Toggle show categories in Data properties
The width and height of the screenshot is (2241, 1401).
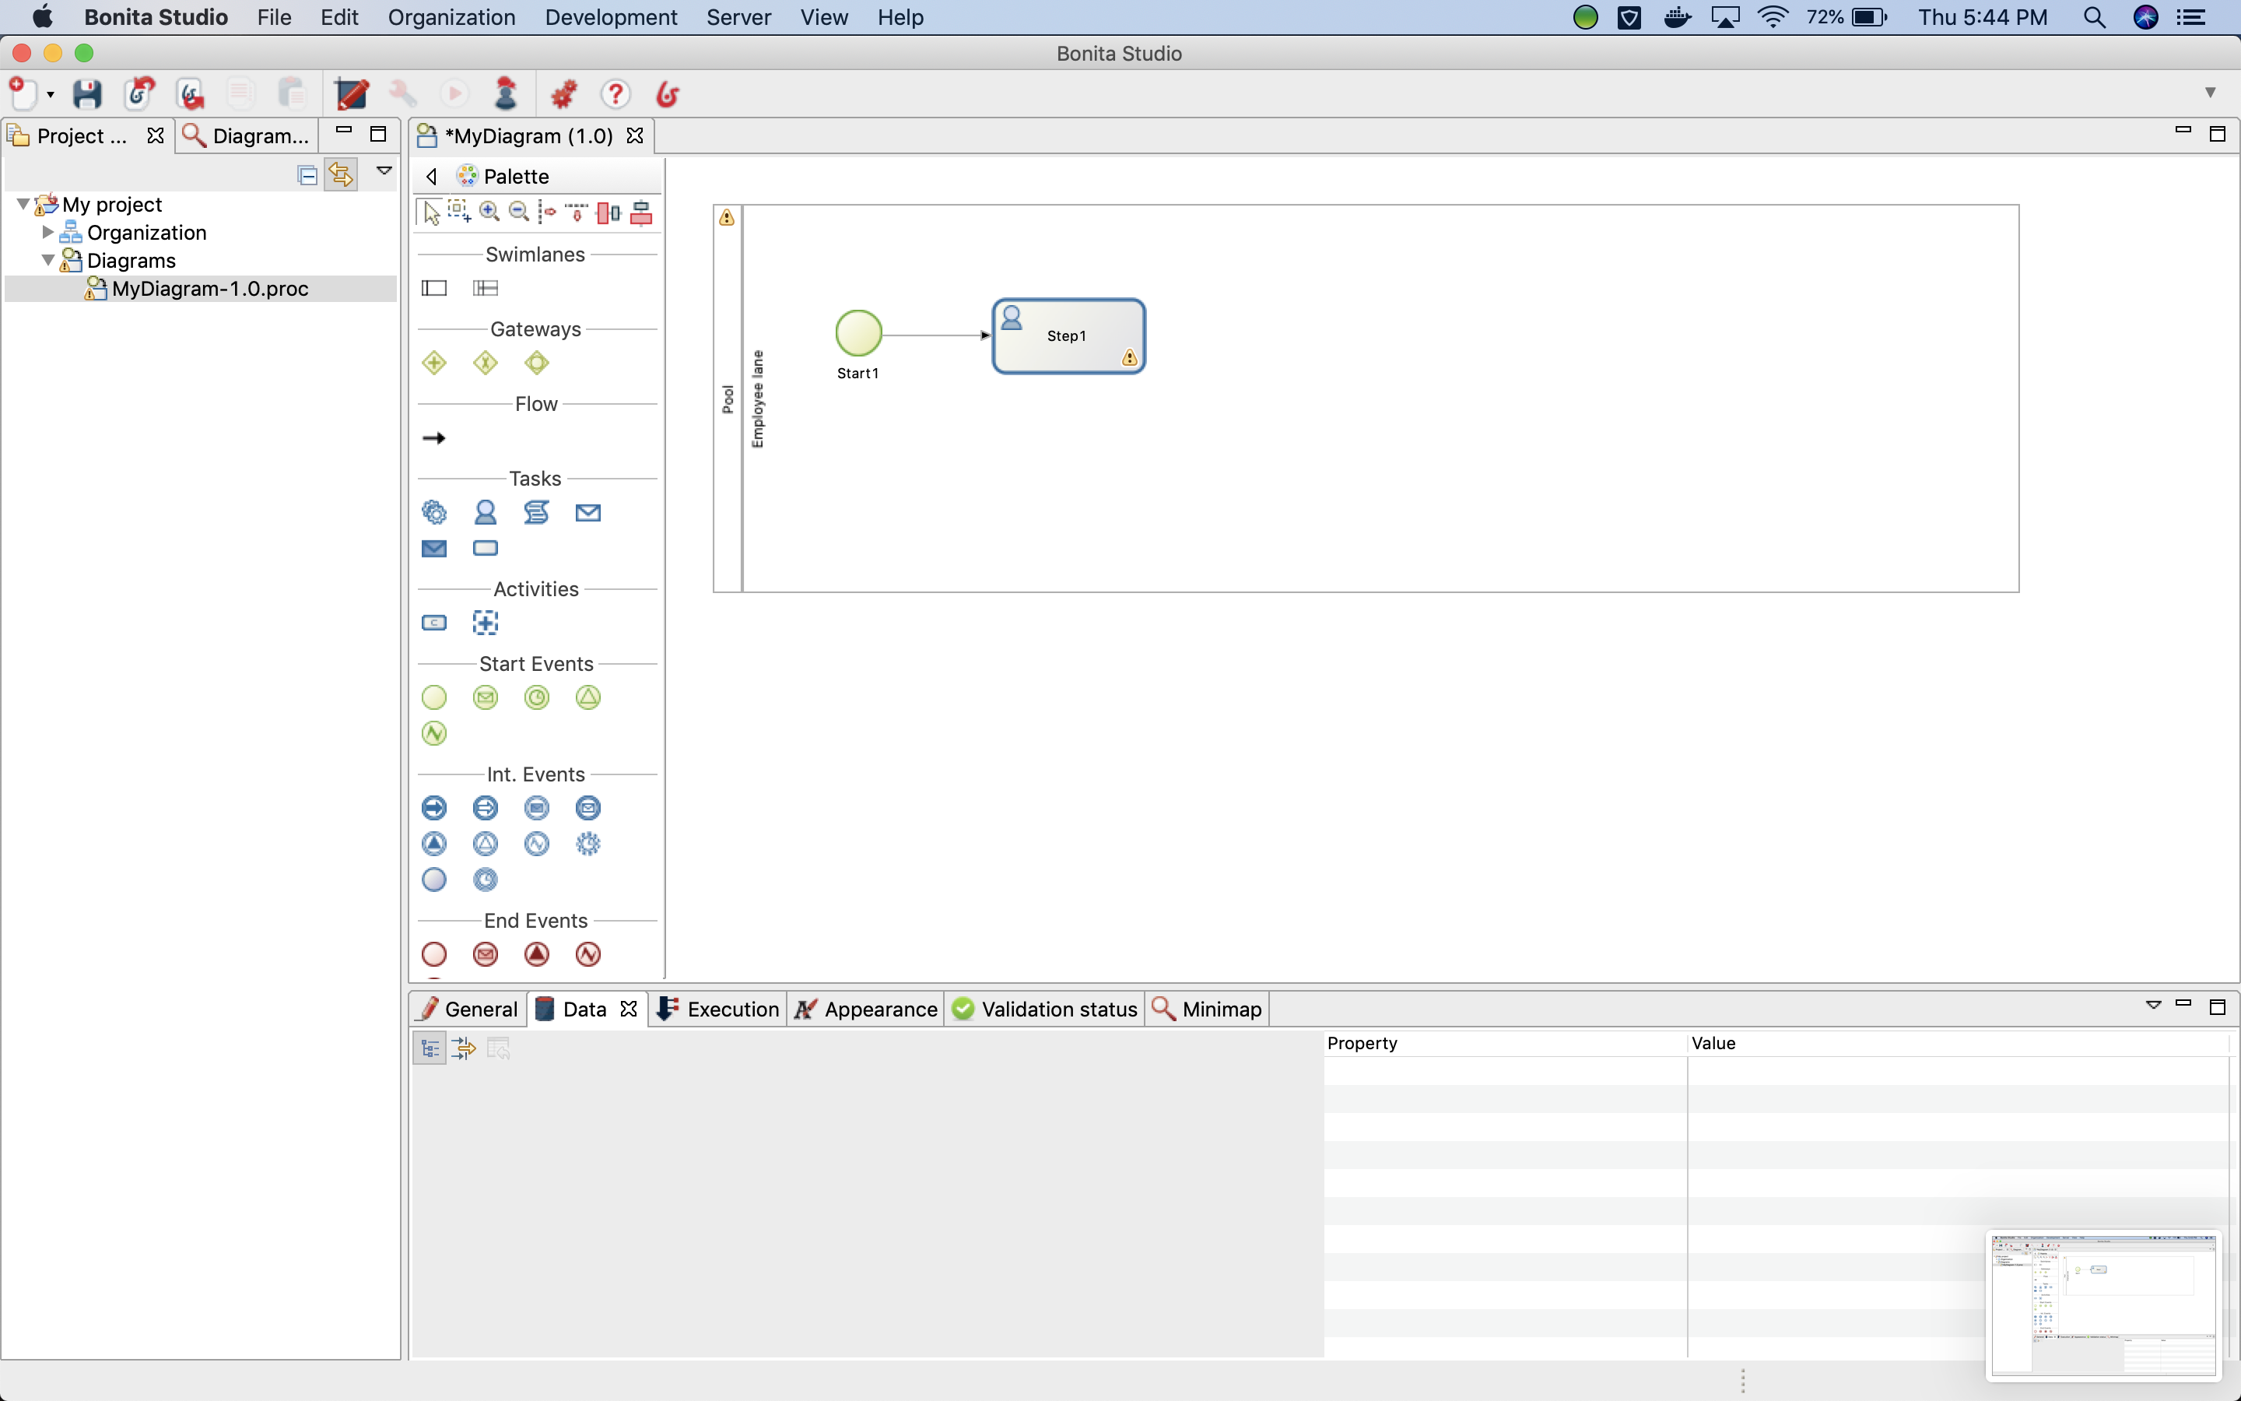430,1048
